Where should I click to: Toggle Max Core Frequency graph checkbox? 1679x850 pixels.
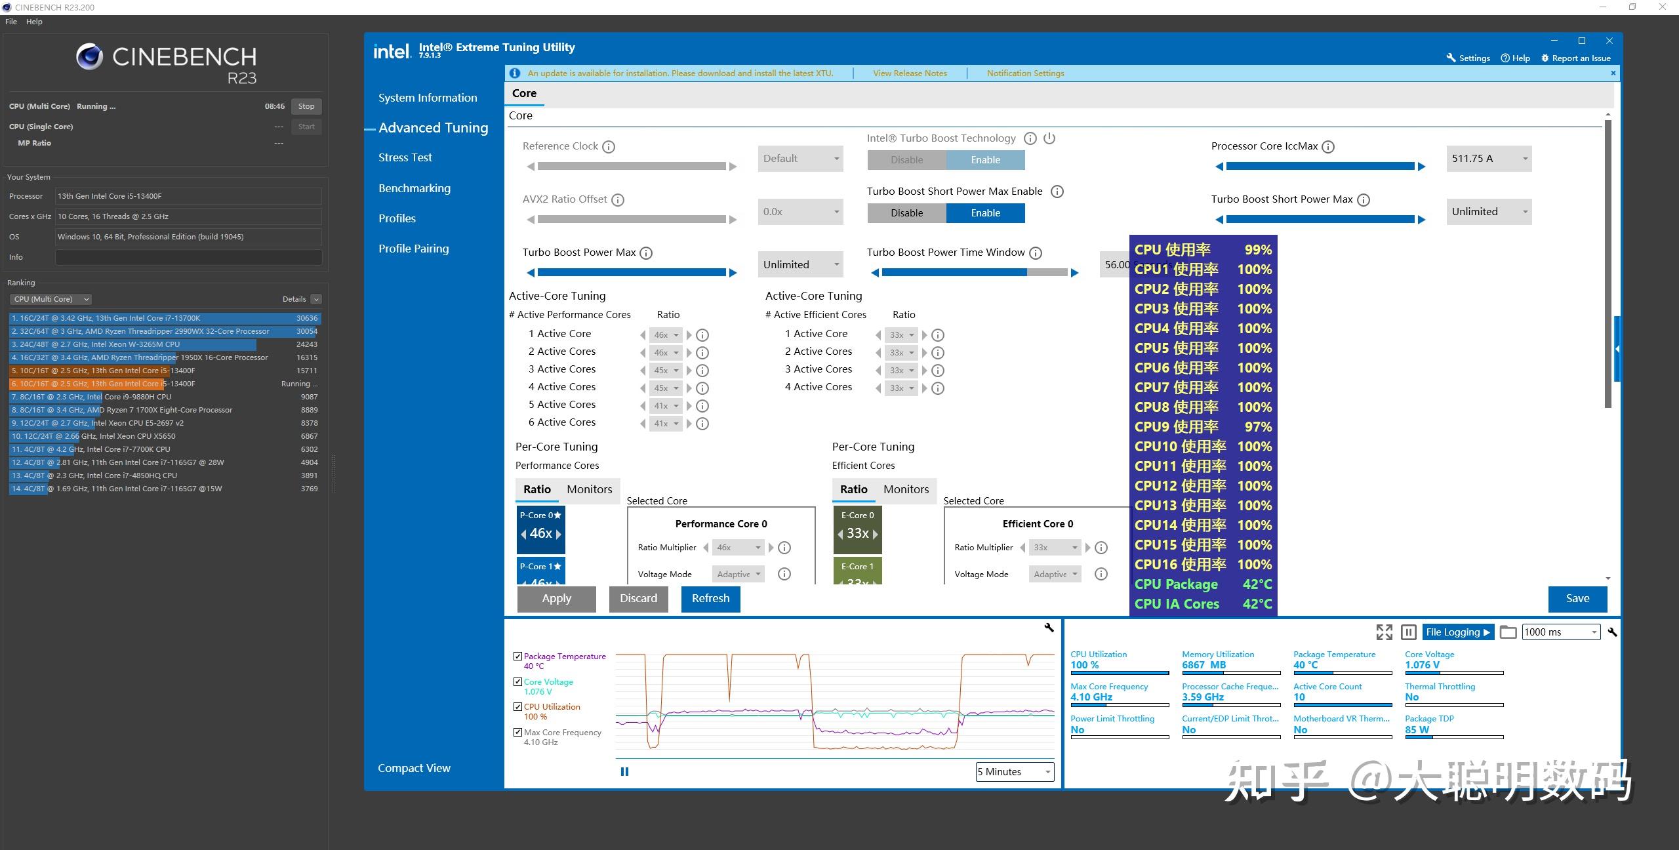[518, 732]
